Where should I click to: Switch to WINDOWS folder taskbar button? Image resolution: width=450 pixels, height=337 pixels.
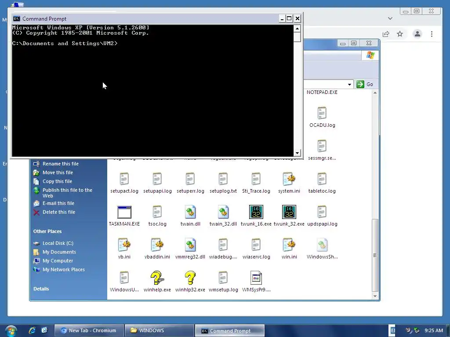pos(159,330)
